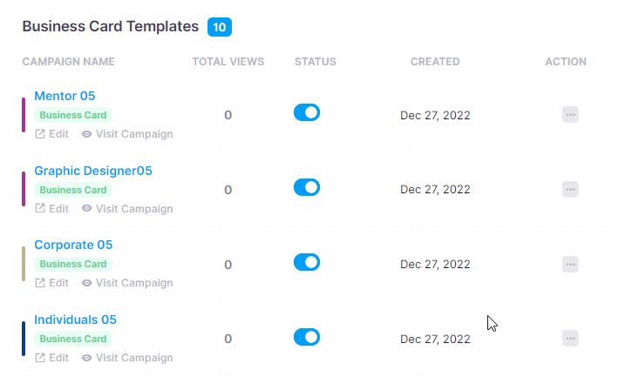Open the action menu for Mentor 05
The height and width of the screenshot is (377, 632).
[x=570, y=115]
